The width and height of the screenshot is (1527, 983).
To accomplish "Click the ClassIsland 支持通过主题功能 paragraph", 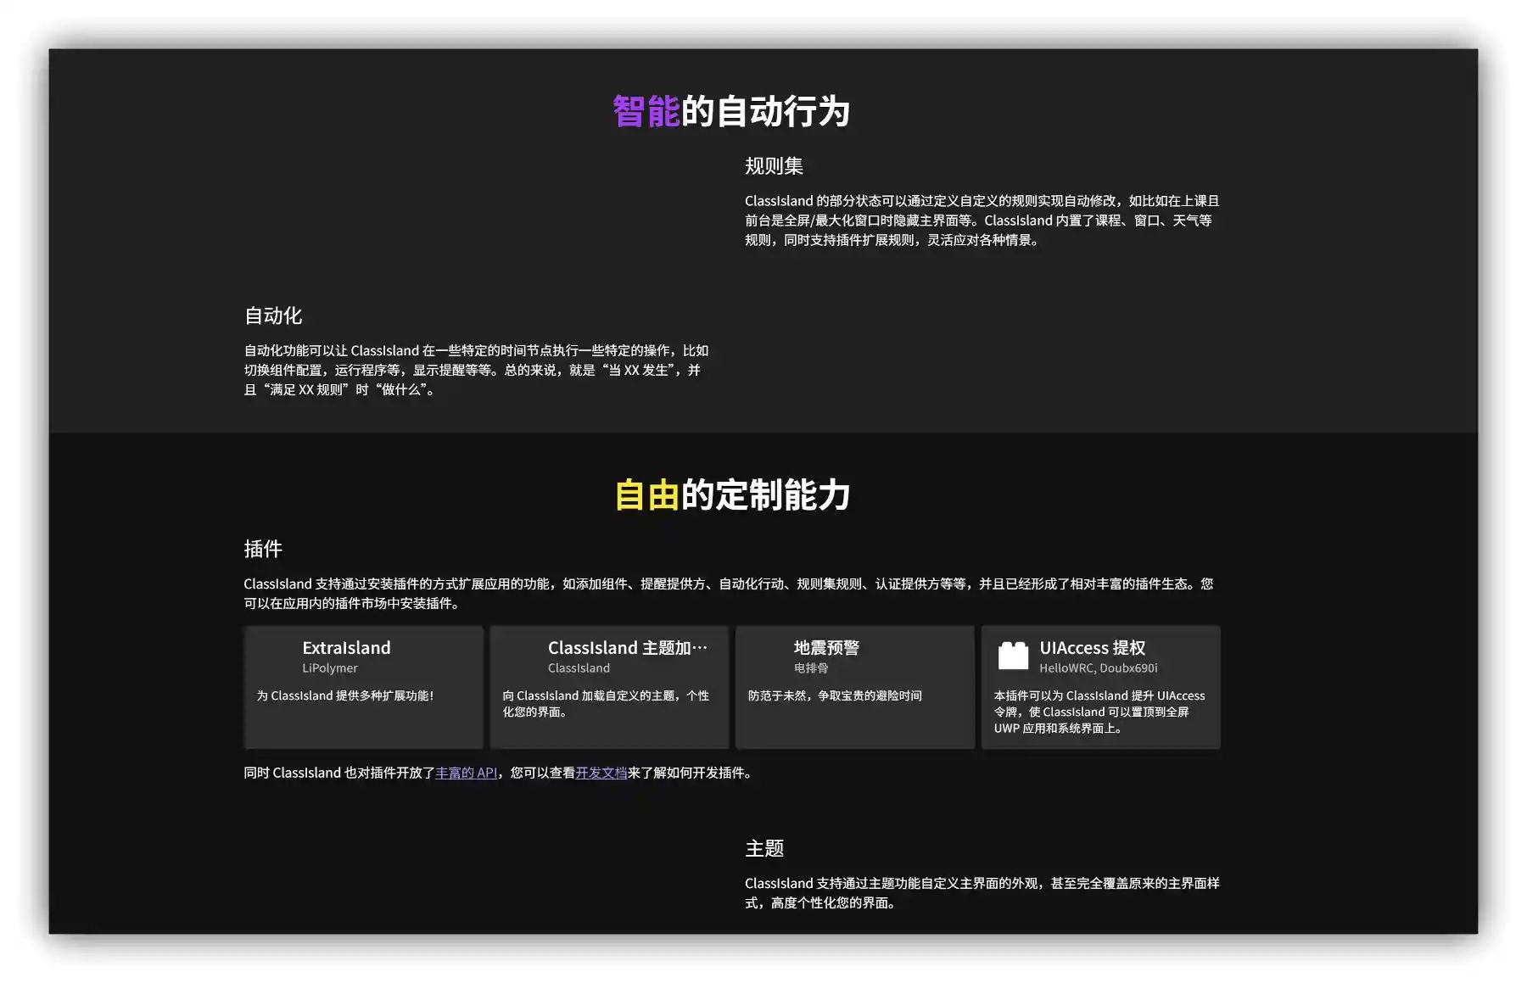I will point(982,893).
